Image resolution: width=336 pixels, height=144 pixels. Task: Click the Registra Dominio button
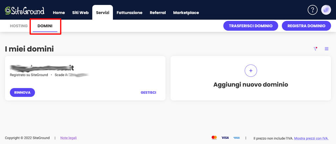point(306,26)
